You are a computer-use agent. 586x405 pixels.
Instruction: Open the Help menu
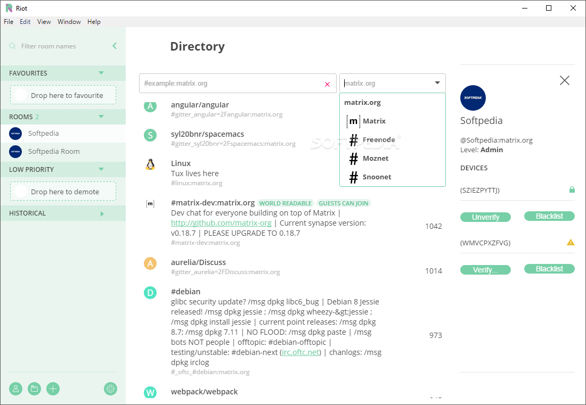[x=94, y=22]
